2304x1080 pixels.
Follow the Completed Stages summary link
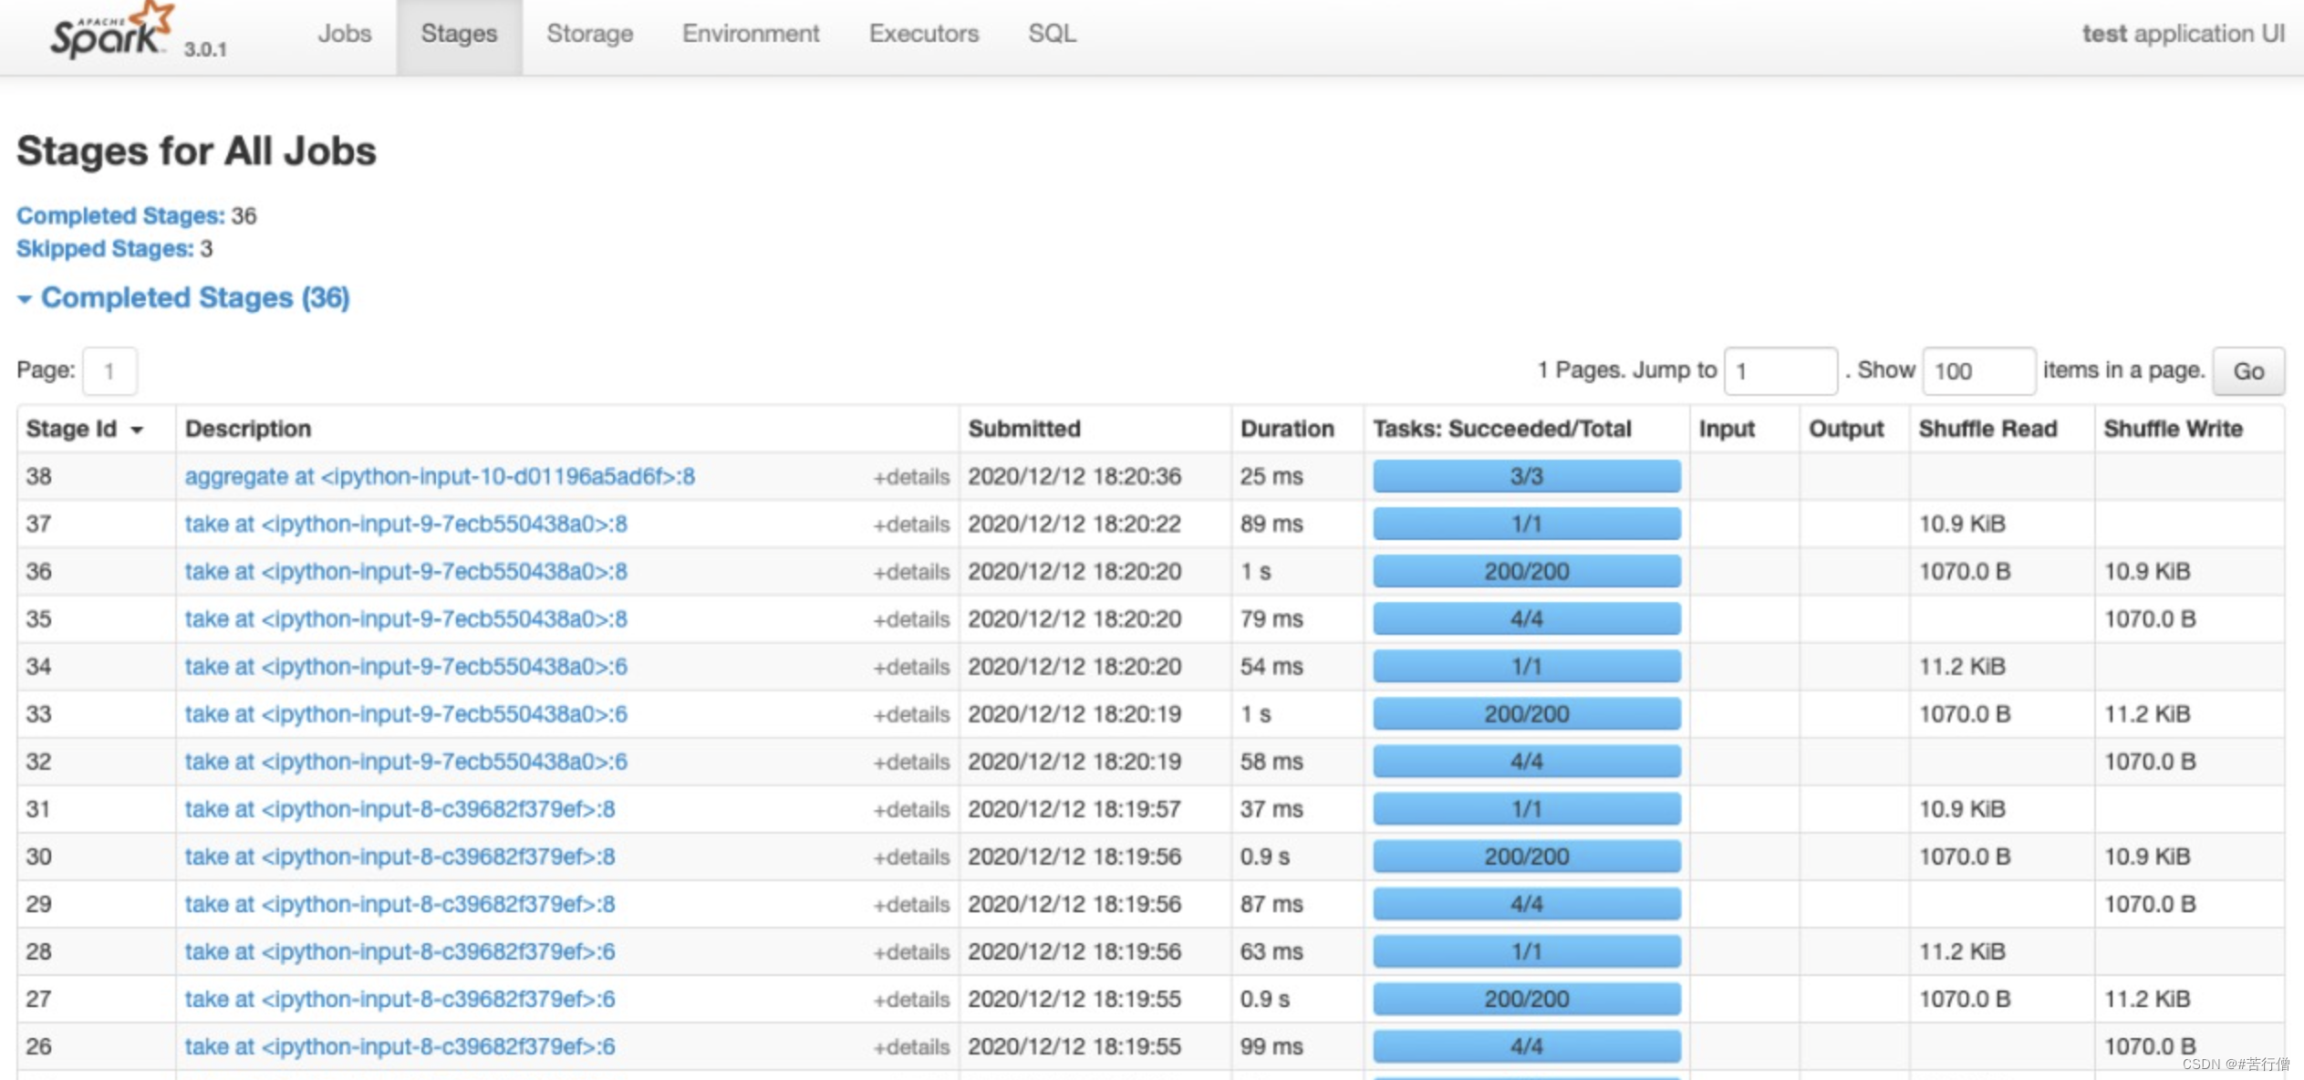[x=120, y=215]
